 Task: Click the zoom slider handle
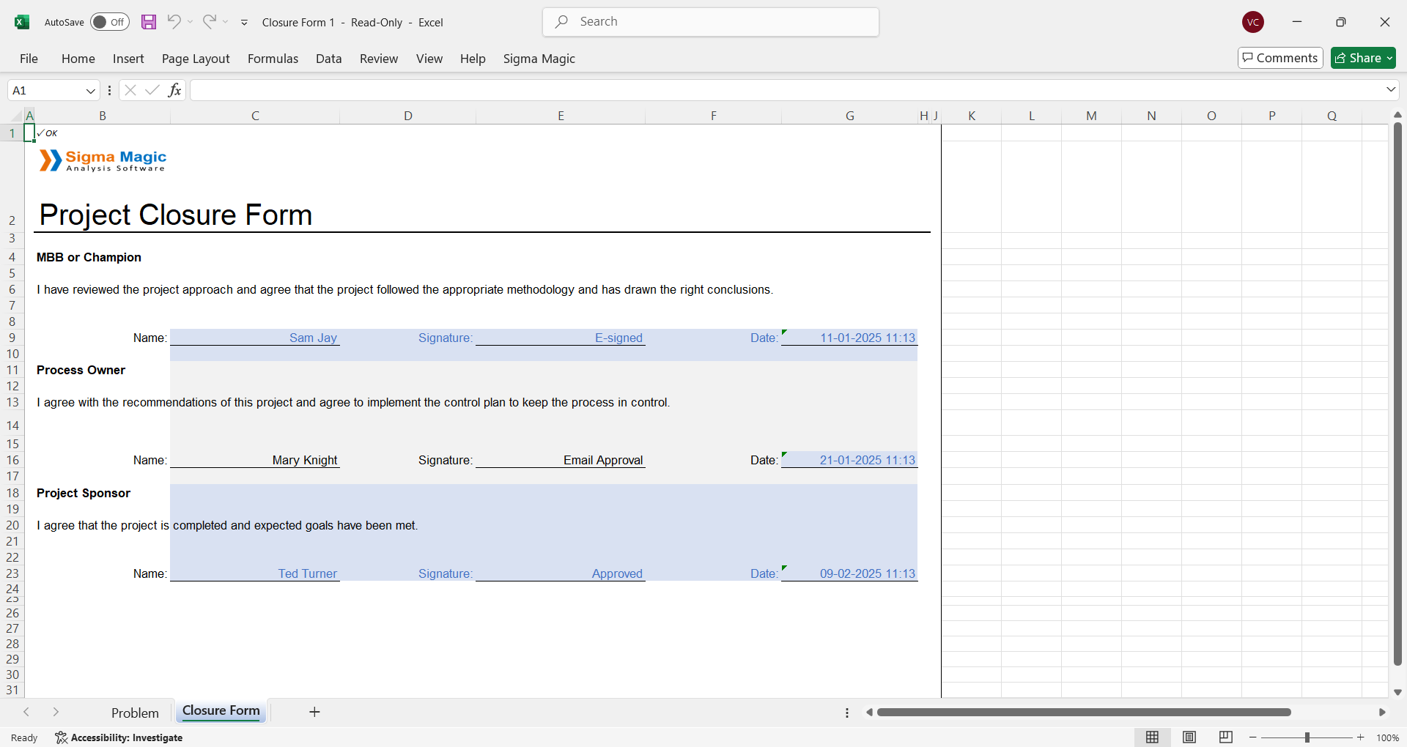(x=1307, y=737)
